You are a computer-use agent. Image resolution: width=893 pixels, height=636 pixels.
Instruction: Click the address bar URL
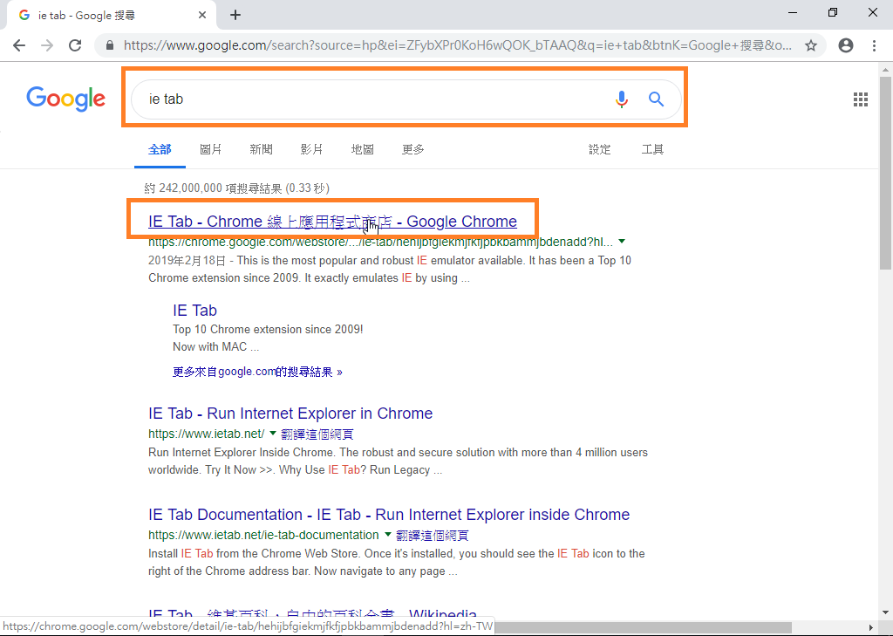click(x=457, y=45)
